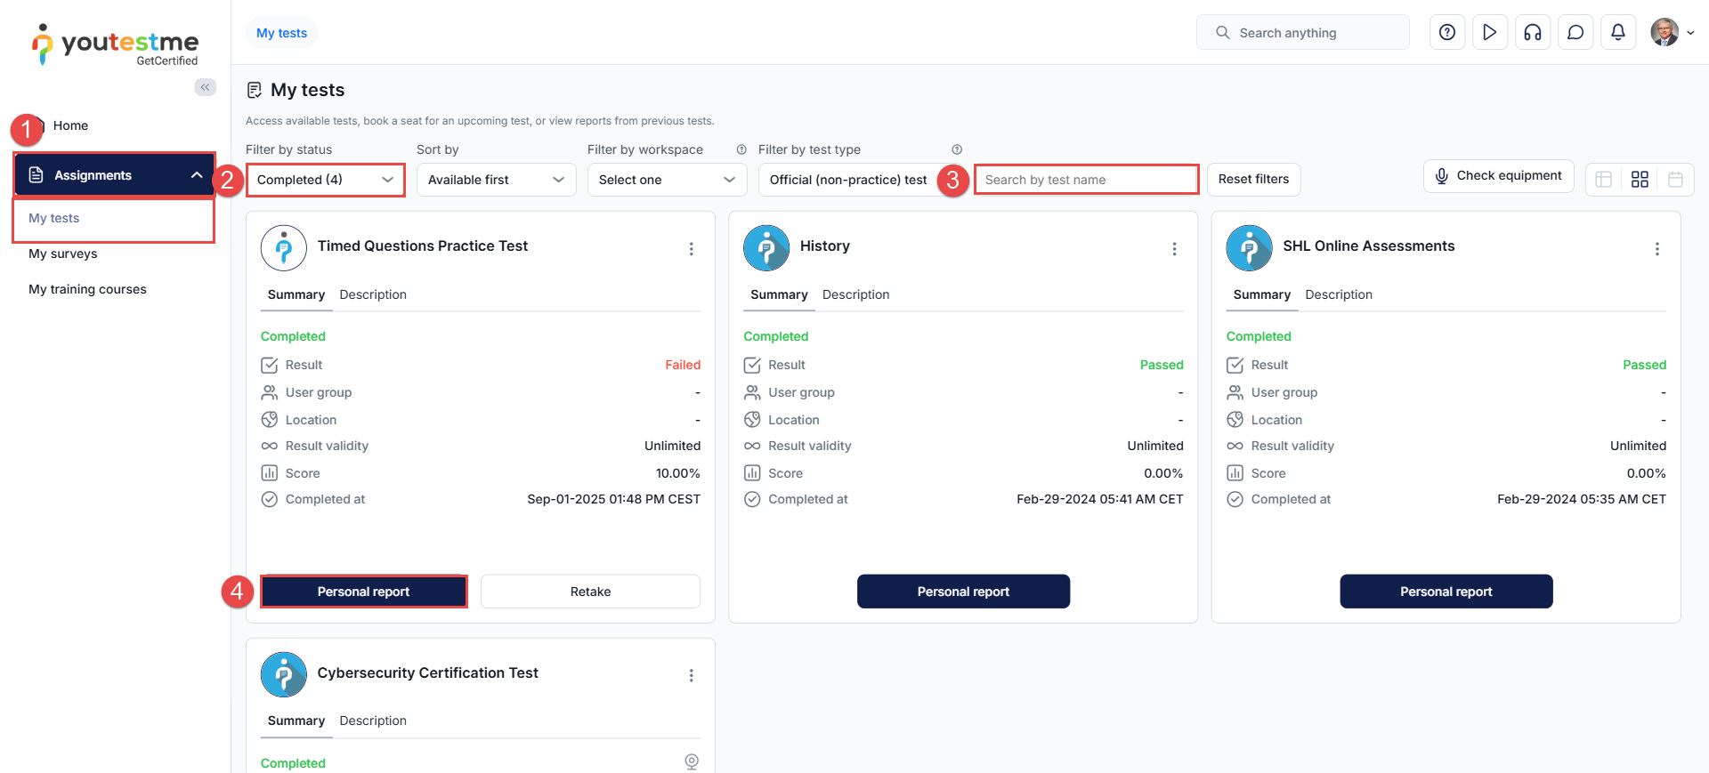1709x773 pixels.
Task: Switch to grid card view
Action: tap(1640, 180)
